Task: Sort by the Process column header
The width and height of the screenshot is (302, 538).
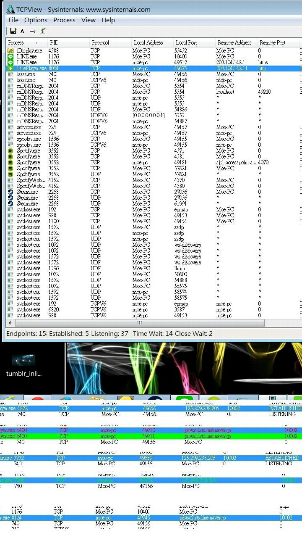Action: point(27,42)
